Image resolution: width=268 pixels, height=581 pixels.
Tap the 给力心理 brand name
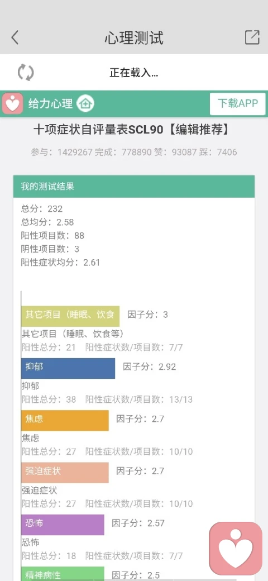tap(51, 104)
